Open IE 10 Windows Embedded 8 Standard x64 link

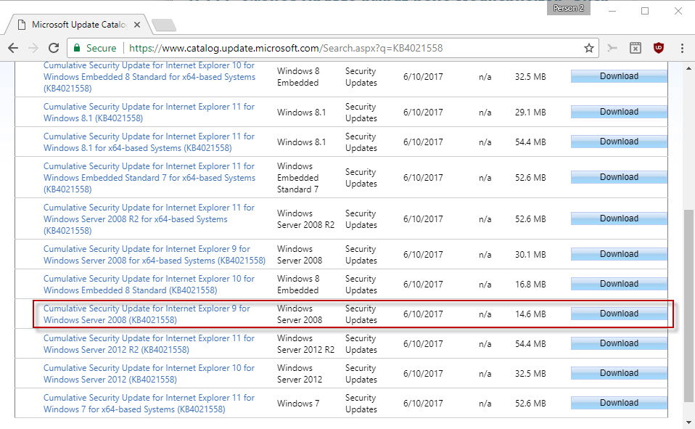pyautogui.click(x=149, y=77)
